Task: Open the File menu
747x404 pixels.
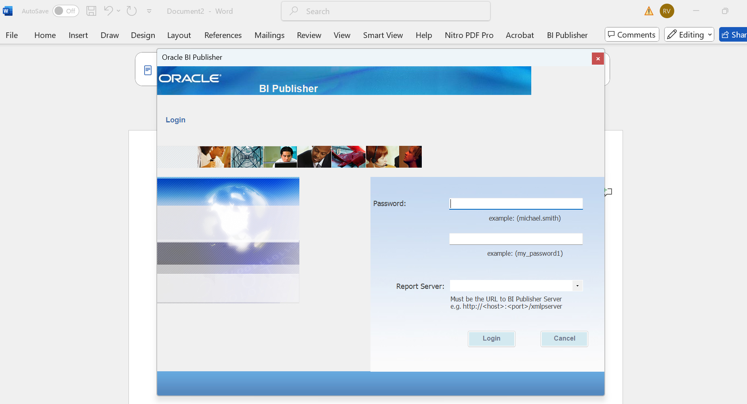Action: tap(12, 35)
